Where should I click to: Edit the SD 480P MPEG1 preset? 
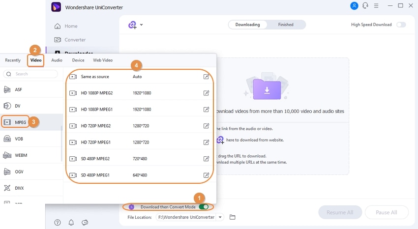click(206, 175)
